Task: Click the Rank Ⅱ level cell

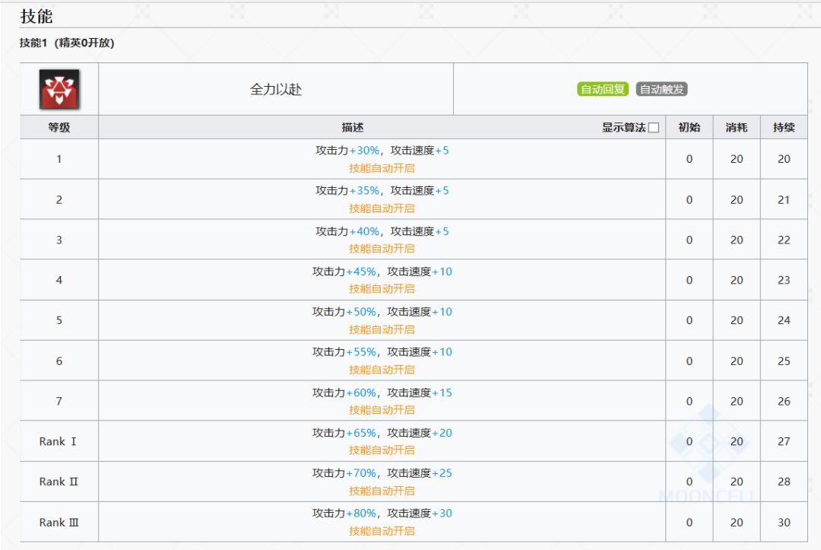Action: [59, 482]
